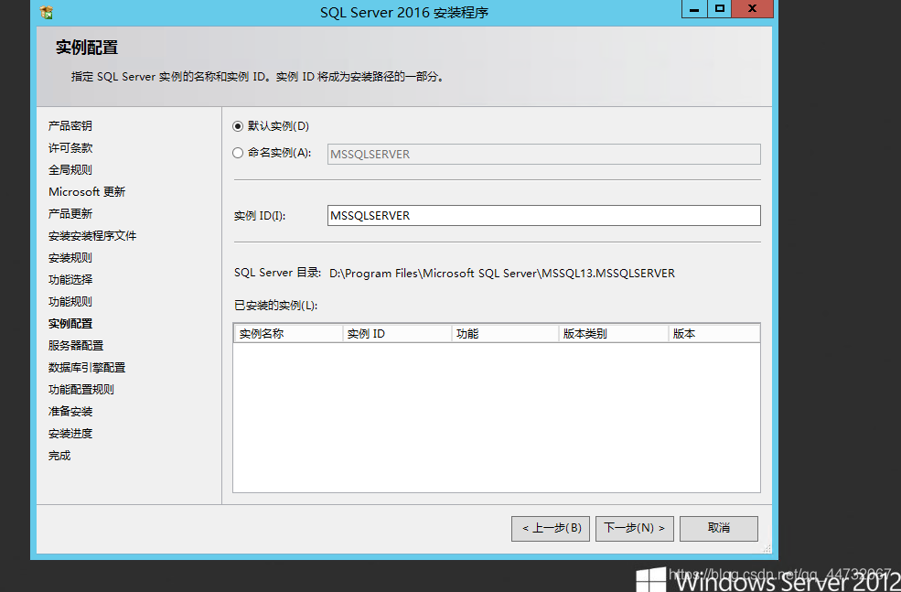This screenshot has height=592, width=901.
Task: Click the 功能配置规则 step
Action: click(81, 389)
